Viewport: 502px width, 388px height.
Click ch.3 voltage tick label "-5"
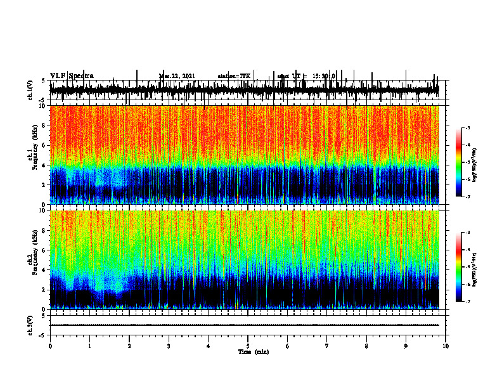(43, 335)
